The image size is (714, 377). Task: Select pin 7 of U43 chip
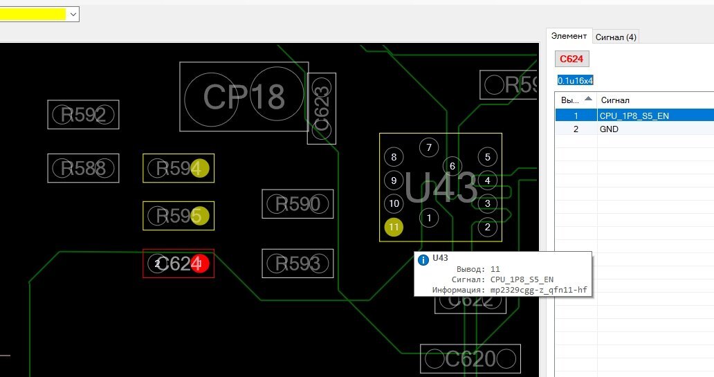point(429,147)
